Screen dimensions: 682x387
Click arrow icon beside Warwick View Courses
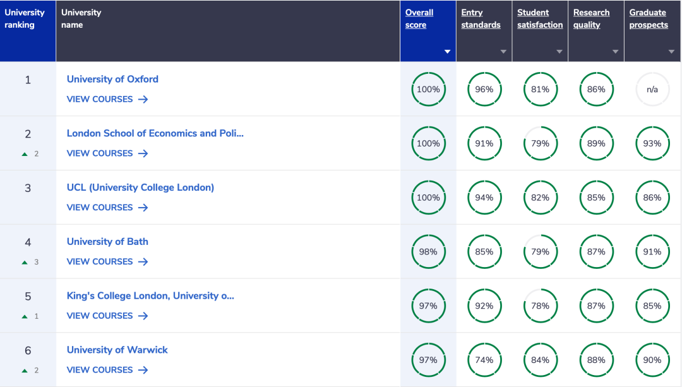143,370
